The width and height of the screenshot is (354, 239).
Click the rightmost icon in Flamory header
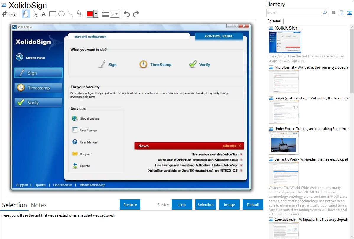[x=350, y=13]
